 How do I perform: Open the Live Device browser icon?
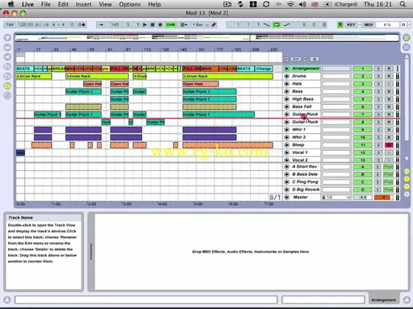7,48
